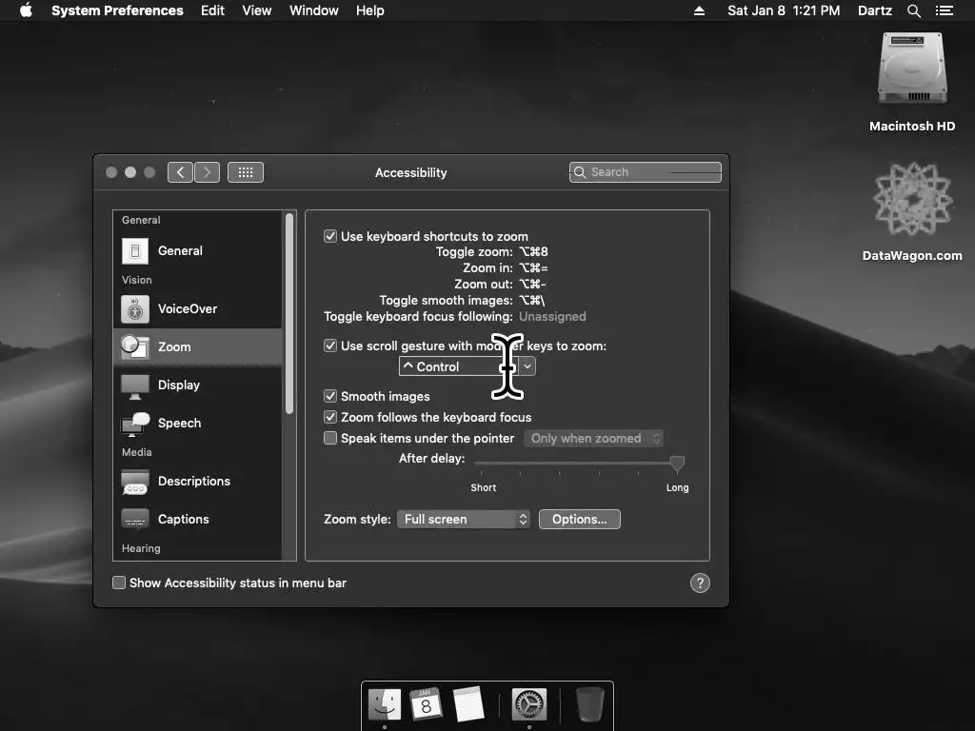Open the View menu
Image resolution: width=975 pixels, height=731 pixels.
[257, 10]
